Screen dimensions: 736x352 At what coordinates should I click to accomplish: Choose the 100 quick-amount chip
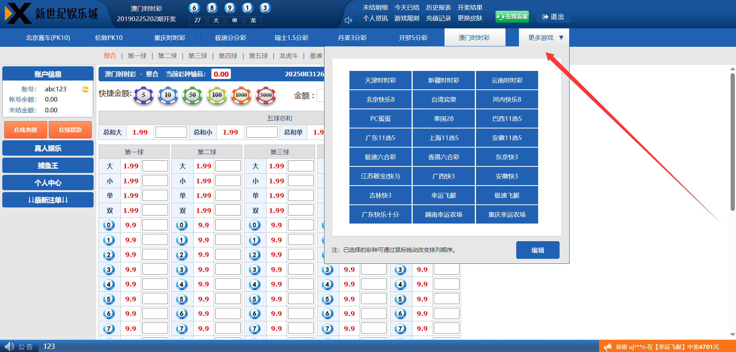217,95
